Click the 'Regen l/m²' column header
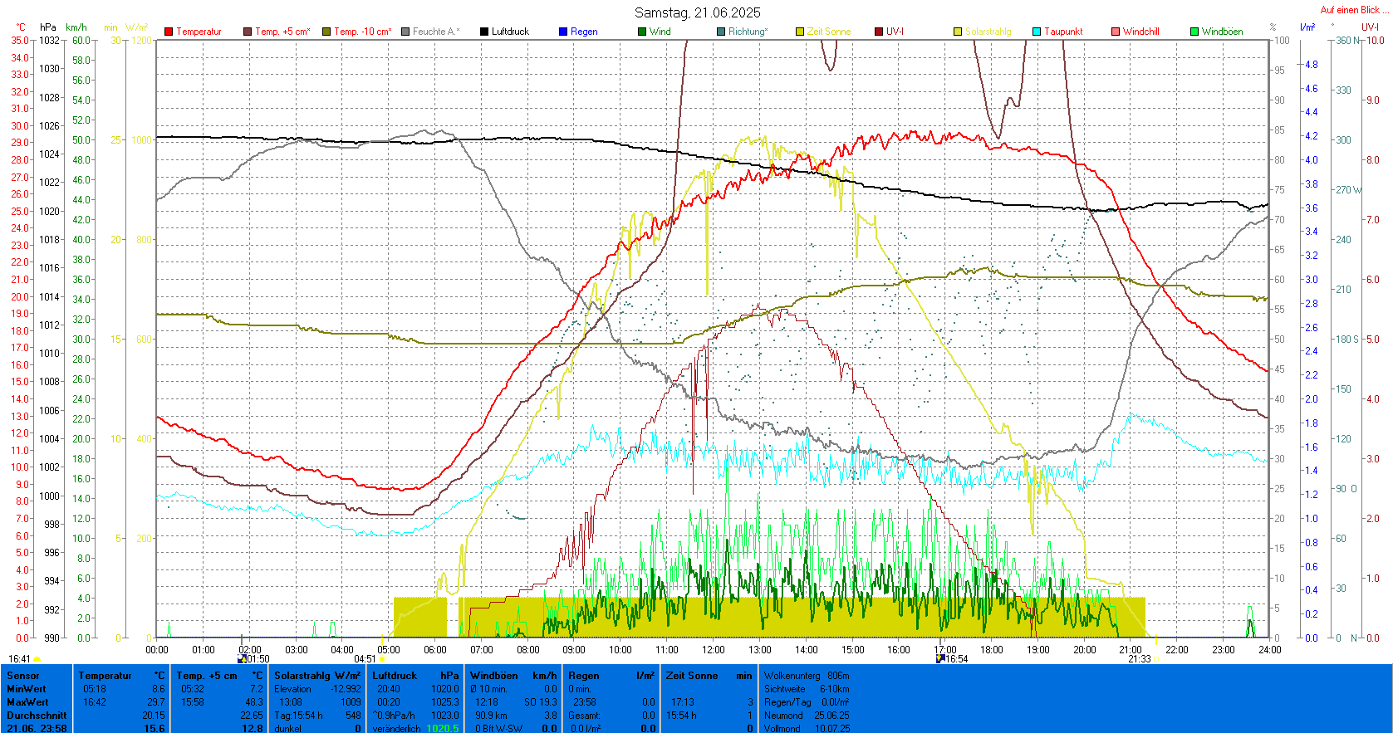This screenshot has width=1393, height=733. [611, 676]
